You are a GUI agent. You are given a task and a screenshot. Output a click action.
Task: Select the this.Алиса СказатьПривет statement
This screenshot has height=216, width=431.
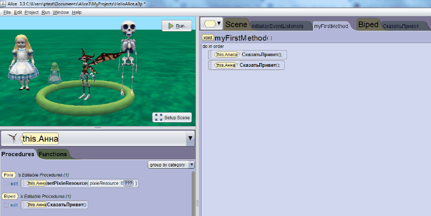coord(247,55)
